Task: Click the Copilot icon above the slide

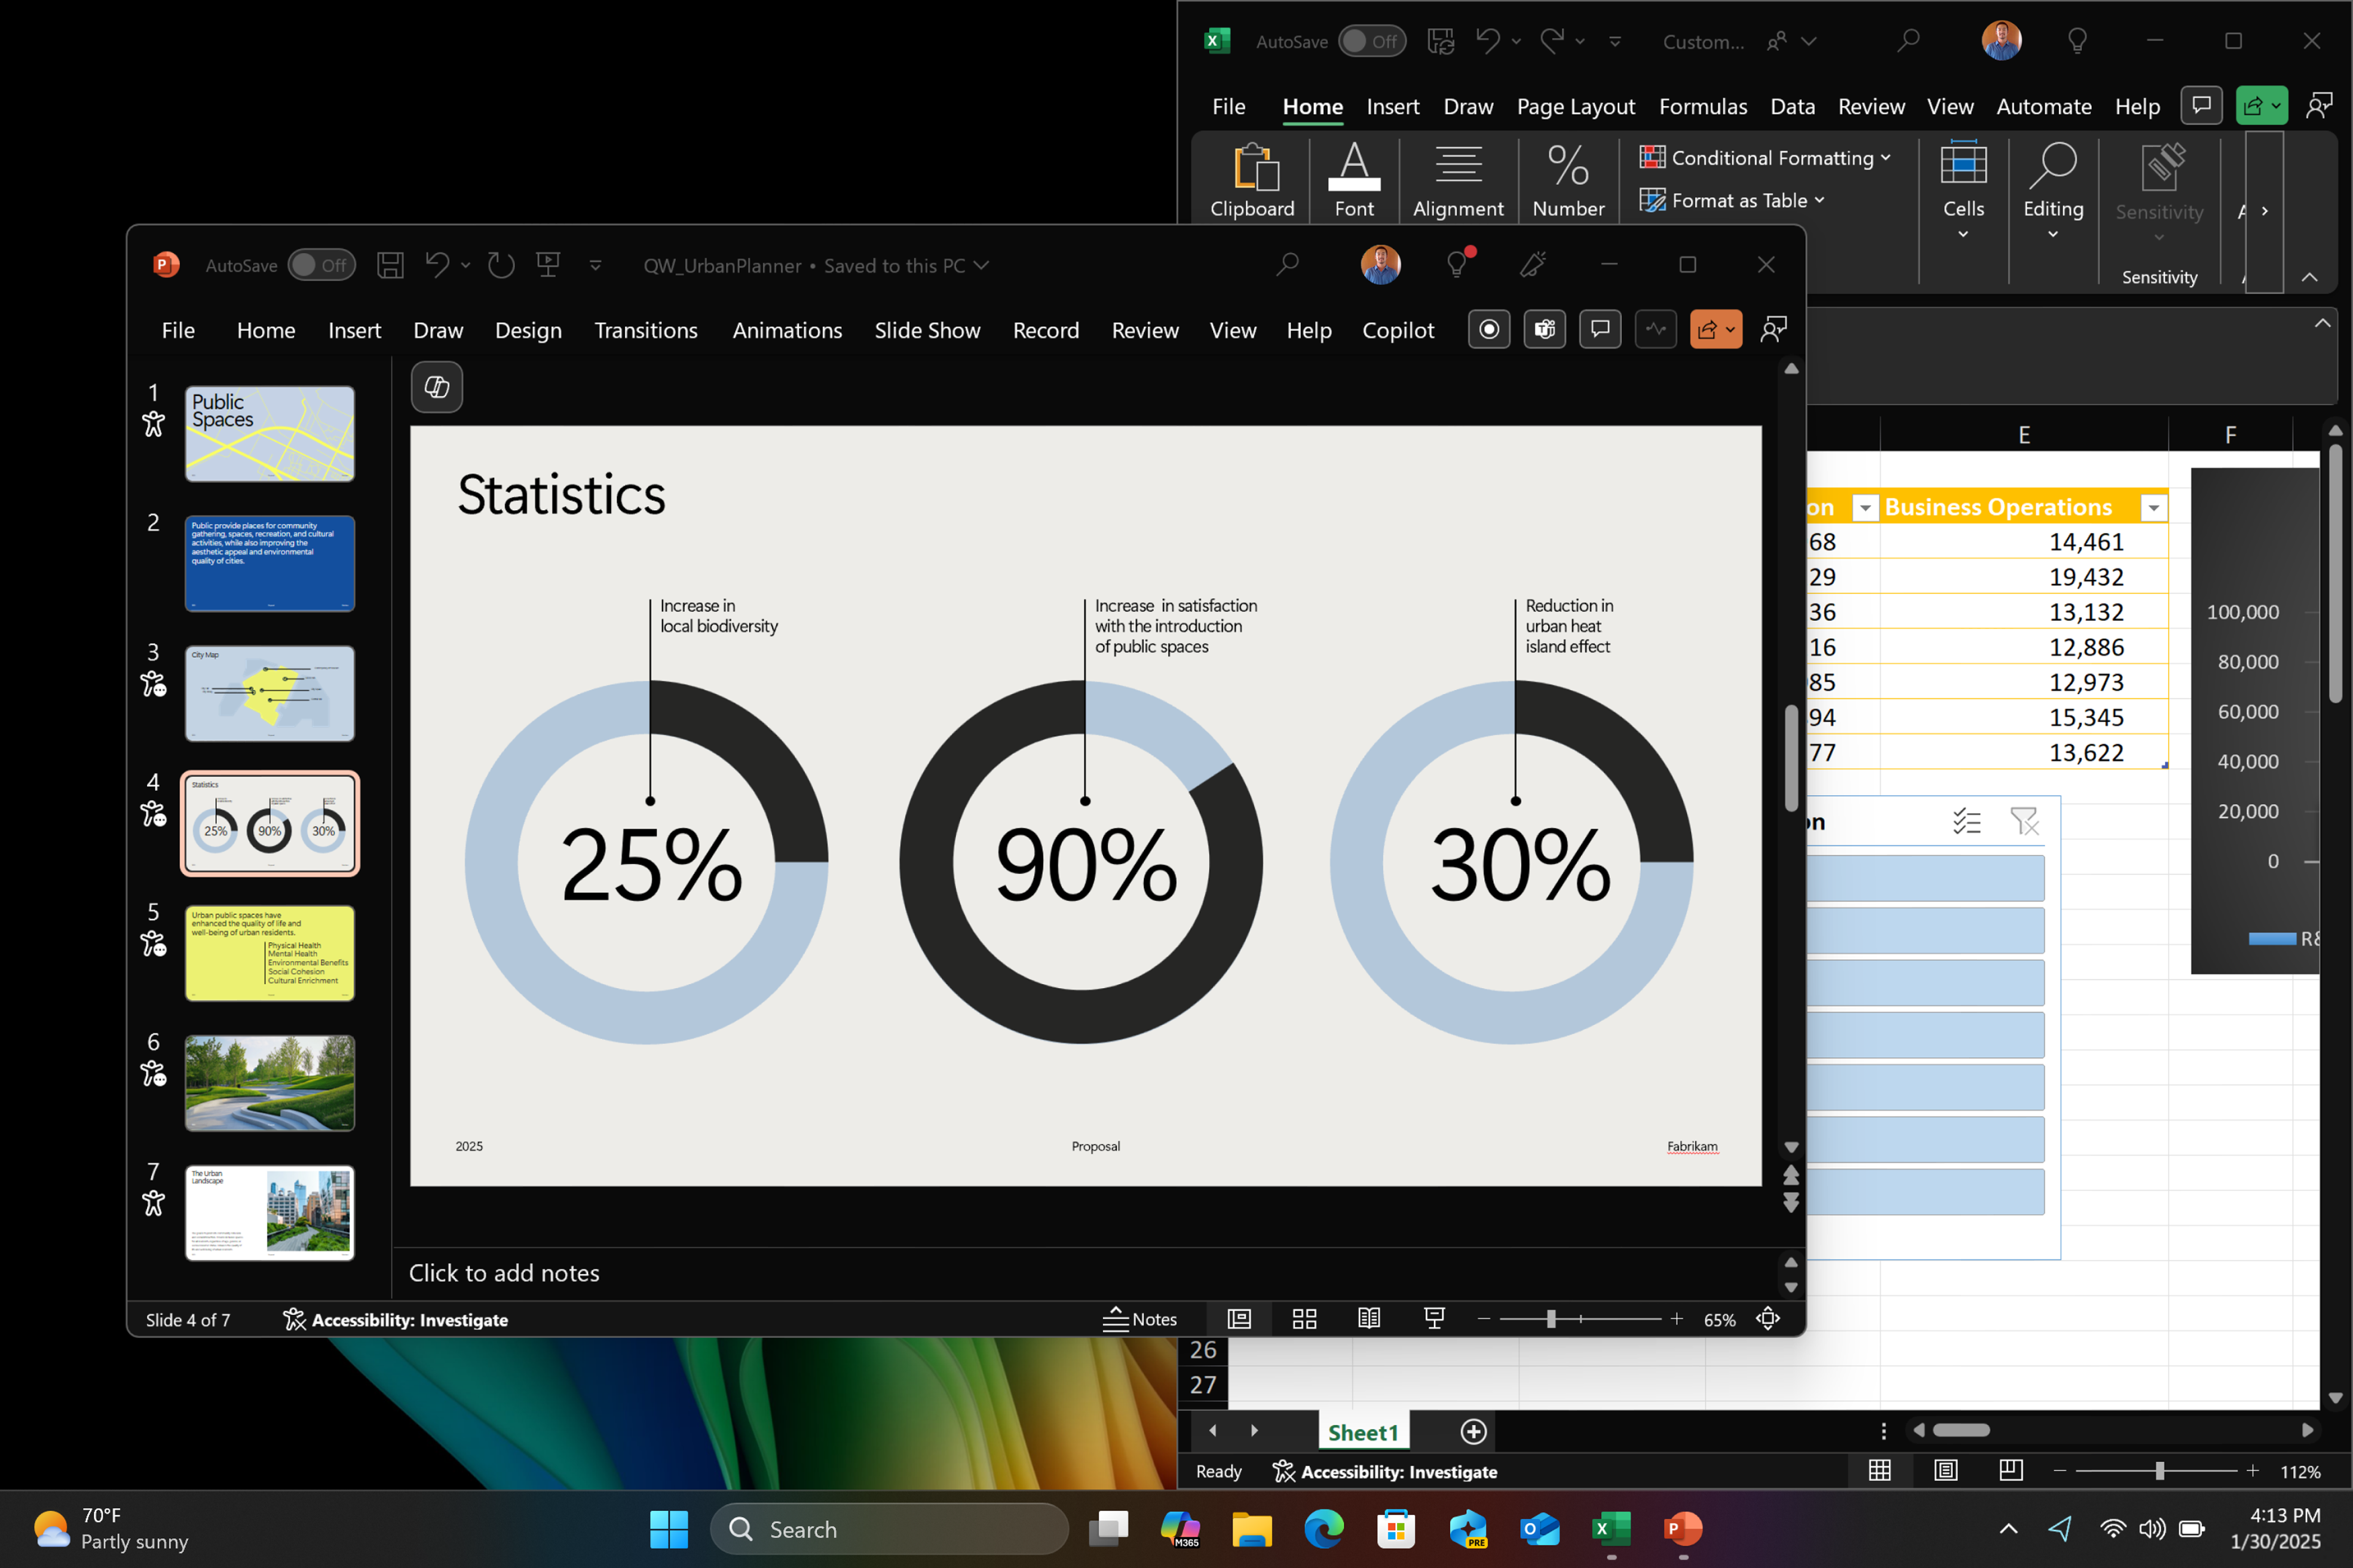Action: tap(436, 387)
